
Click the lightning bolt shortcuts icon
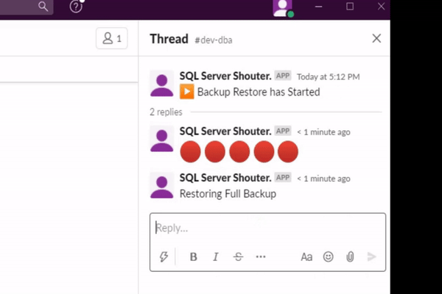point(164,257)
